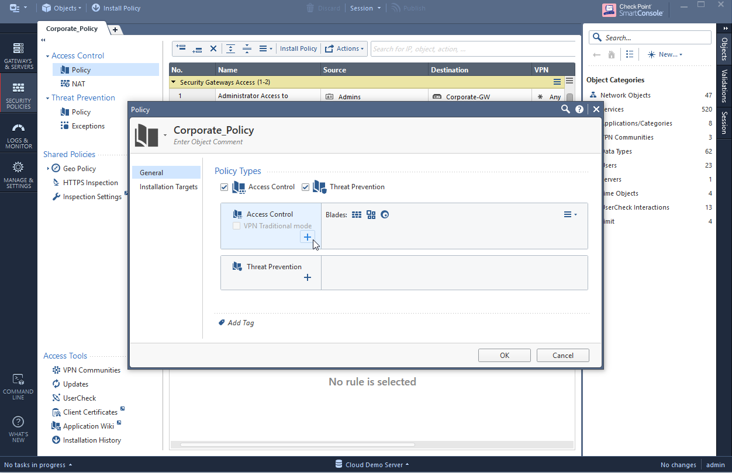Open the New object dropdown
The image size is (732, 473).
(x=665, y=54)
